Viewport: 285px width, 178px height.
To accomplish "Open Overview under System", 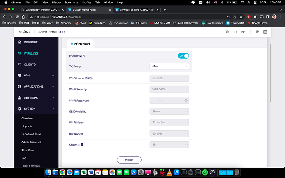I will point(27,119).
